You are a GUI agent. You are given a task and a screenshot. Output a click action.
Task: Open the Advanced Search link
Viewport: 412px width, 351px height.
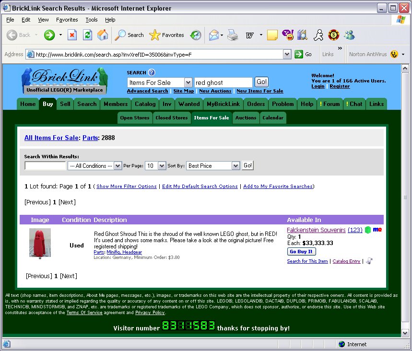(147, 91)
